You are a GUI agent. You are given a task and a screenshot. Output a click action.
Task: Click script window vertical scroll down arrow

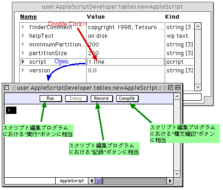(x=177, y=174)
